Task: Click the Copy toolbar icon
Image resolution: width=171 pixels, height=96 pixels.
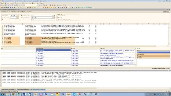Action: (10, 5)
